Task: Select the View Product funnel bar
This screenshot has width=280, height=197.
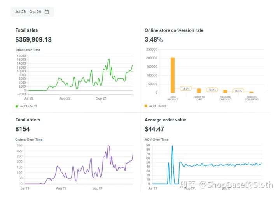Action: 173,75
